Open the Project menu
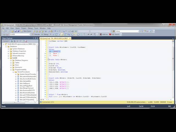Viewport: 176px width, 132px height. tap(24, 28)
